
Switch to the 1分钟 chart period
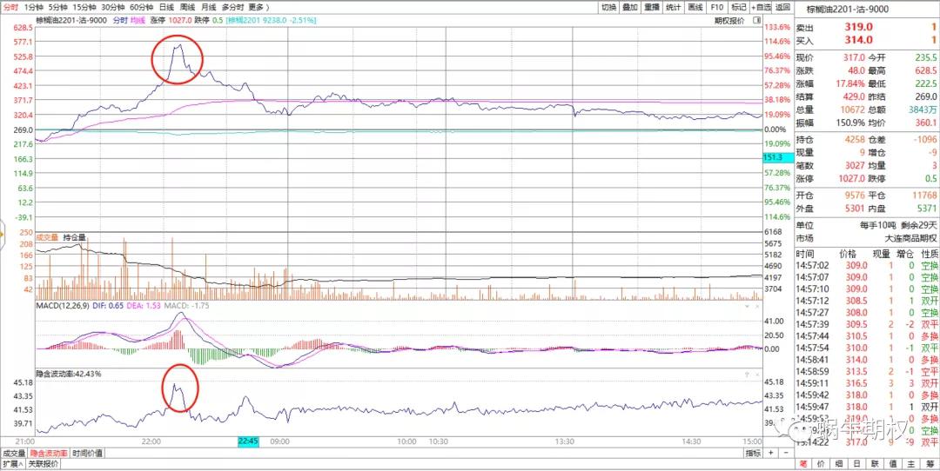[33, 7]
